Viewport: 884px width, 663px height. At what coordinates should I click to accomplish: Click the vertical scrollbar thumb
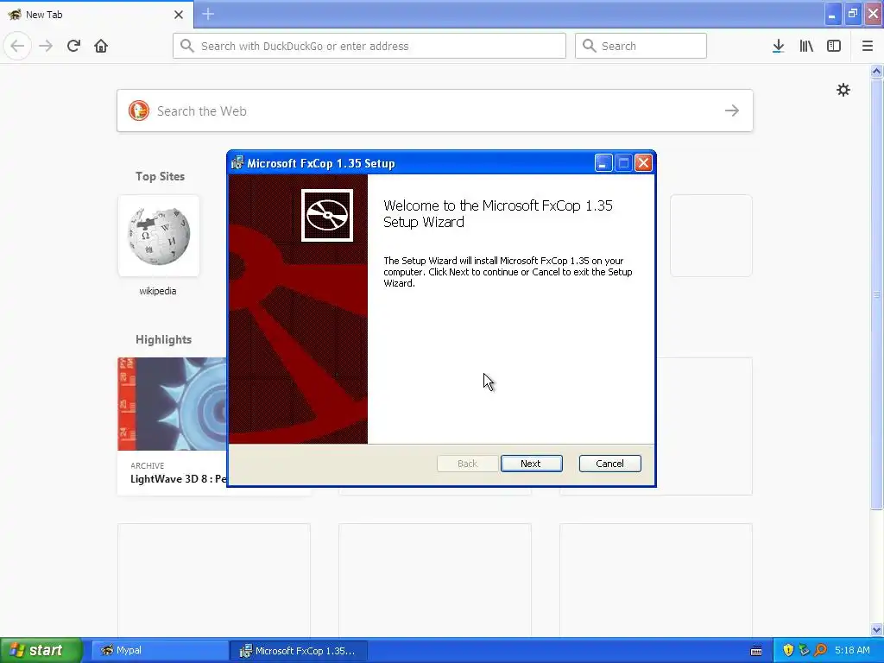[877, 294]
